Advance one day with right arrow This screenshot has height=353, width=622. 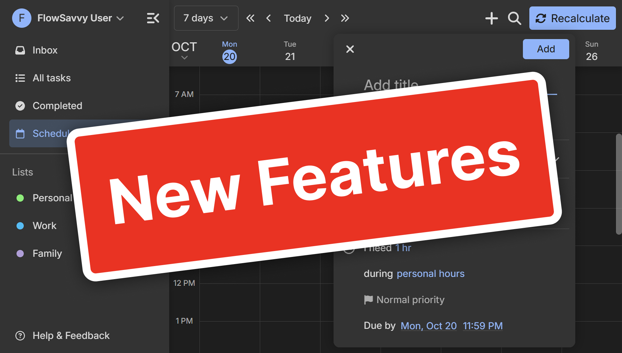327,18
